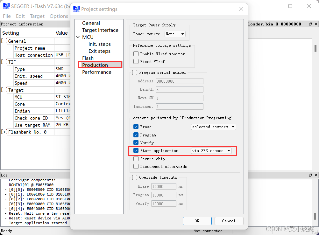Open the Edit menu
This screenshot has height=235, width=319.
point(20,16)
